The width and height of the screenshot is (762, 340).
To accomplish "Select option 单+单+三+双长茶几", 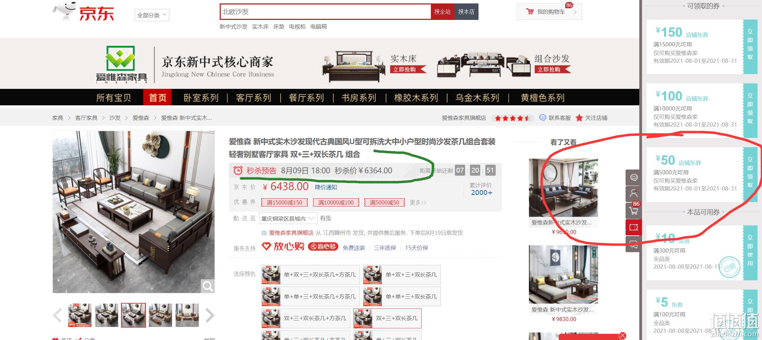I will tap(402, 296).
